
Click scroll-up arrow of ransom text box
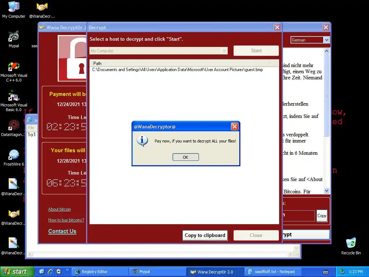click(326, 51)
